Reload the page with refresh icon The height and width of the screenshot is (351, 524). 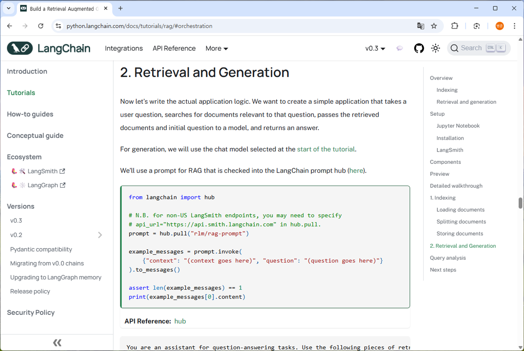pos(41,26)
